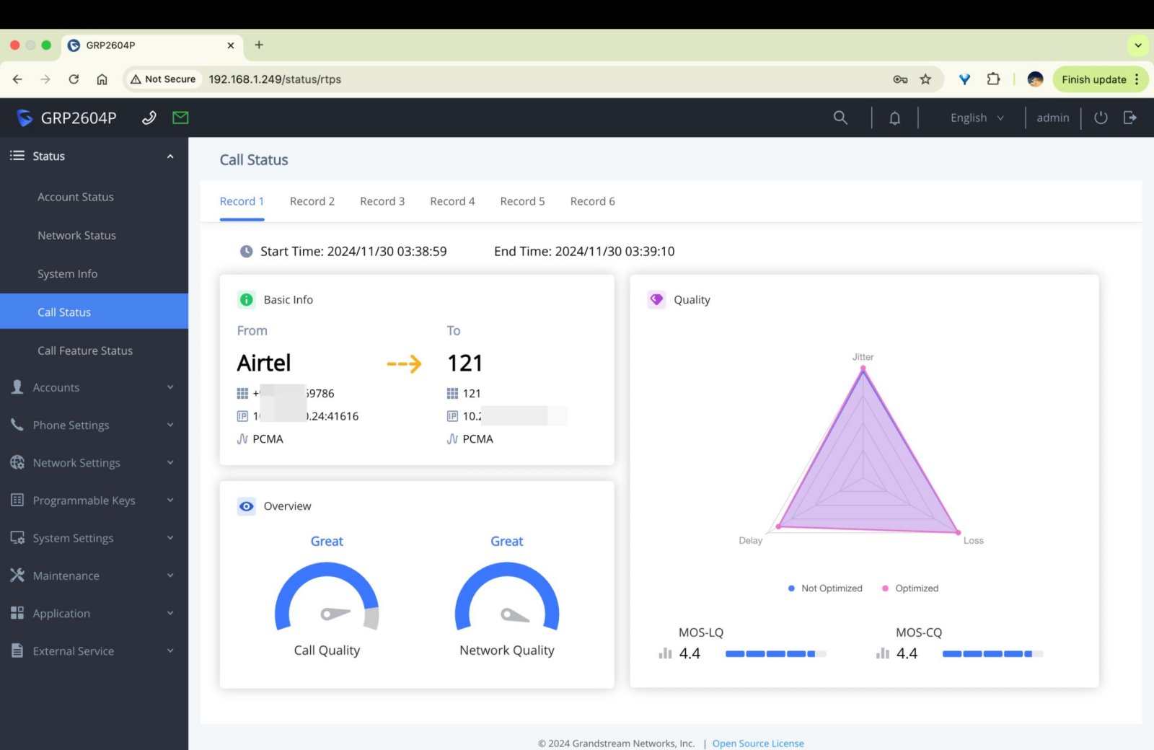
Task: Open the notification bell
Action: [x=894, y=118]
